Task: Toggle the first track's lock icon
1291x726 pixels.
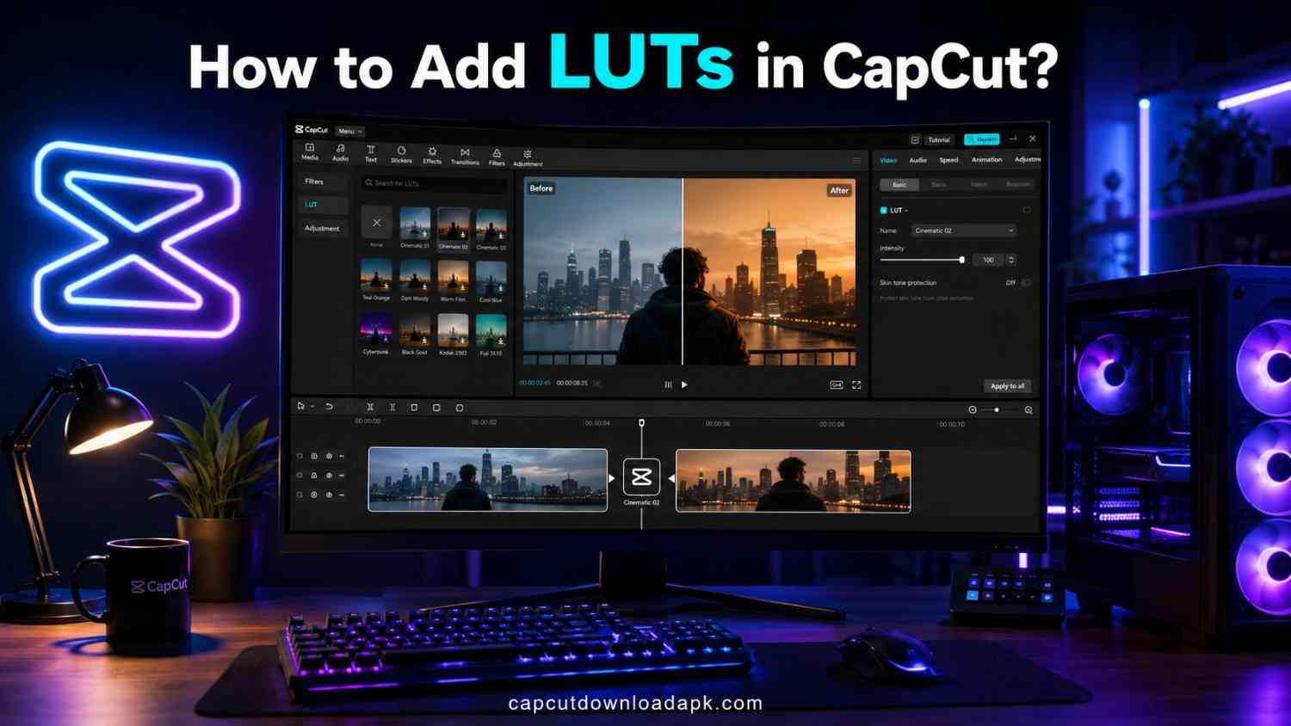Action: (314, 456)
